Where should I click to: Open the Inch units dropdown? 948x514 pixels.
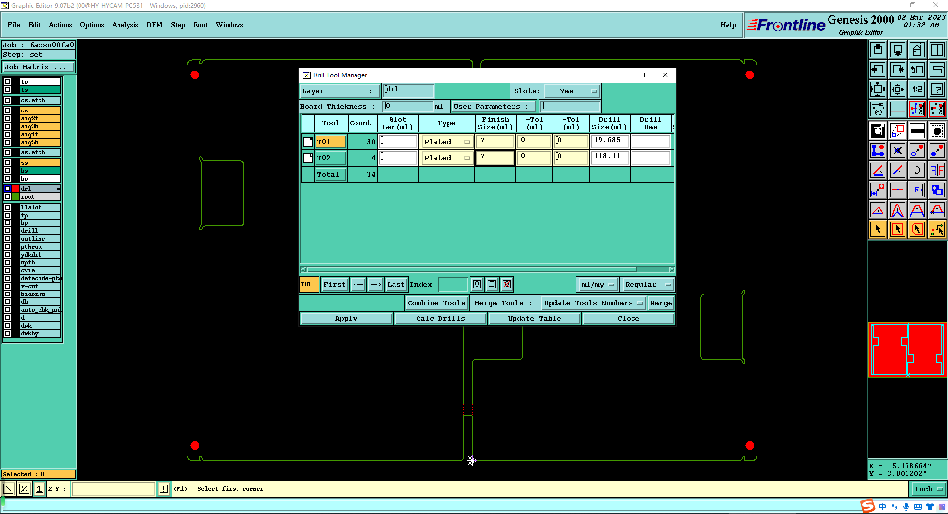928,489
